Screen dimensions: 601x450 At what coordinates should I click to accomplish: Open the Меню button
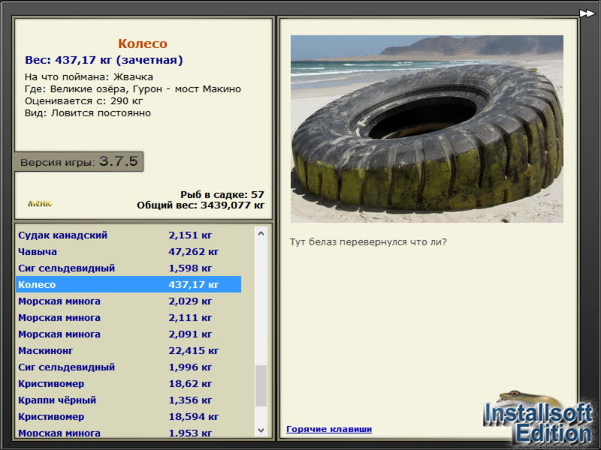(40, 203)
